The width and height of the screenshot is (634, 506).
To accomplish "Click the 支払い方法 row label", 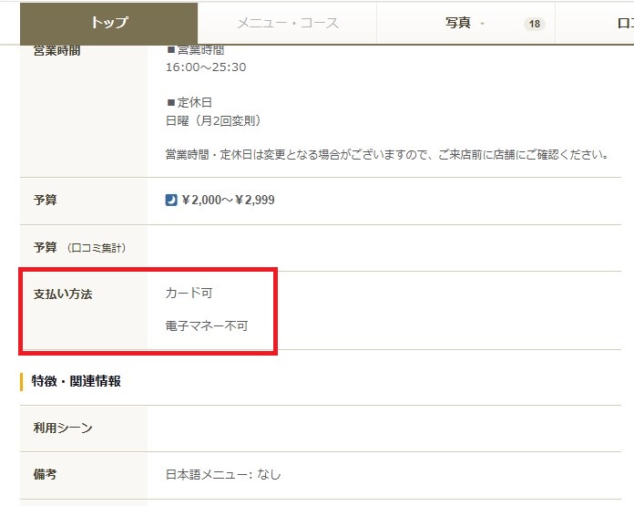I will 63,294.
